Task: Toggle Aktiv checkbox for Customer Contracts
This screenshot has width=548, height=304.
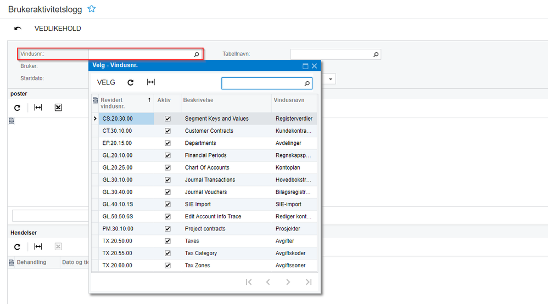Action: [168, 131]
